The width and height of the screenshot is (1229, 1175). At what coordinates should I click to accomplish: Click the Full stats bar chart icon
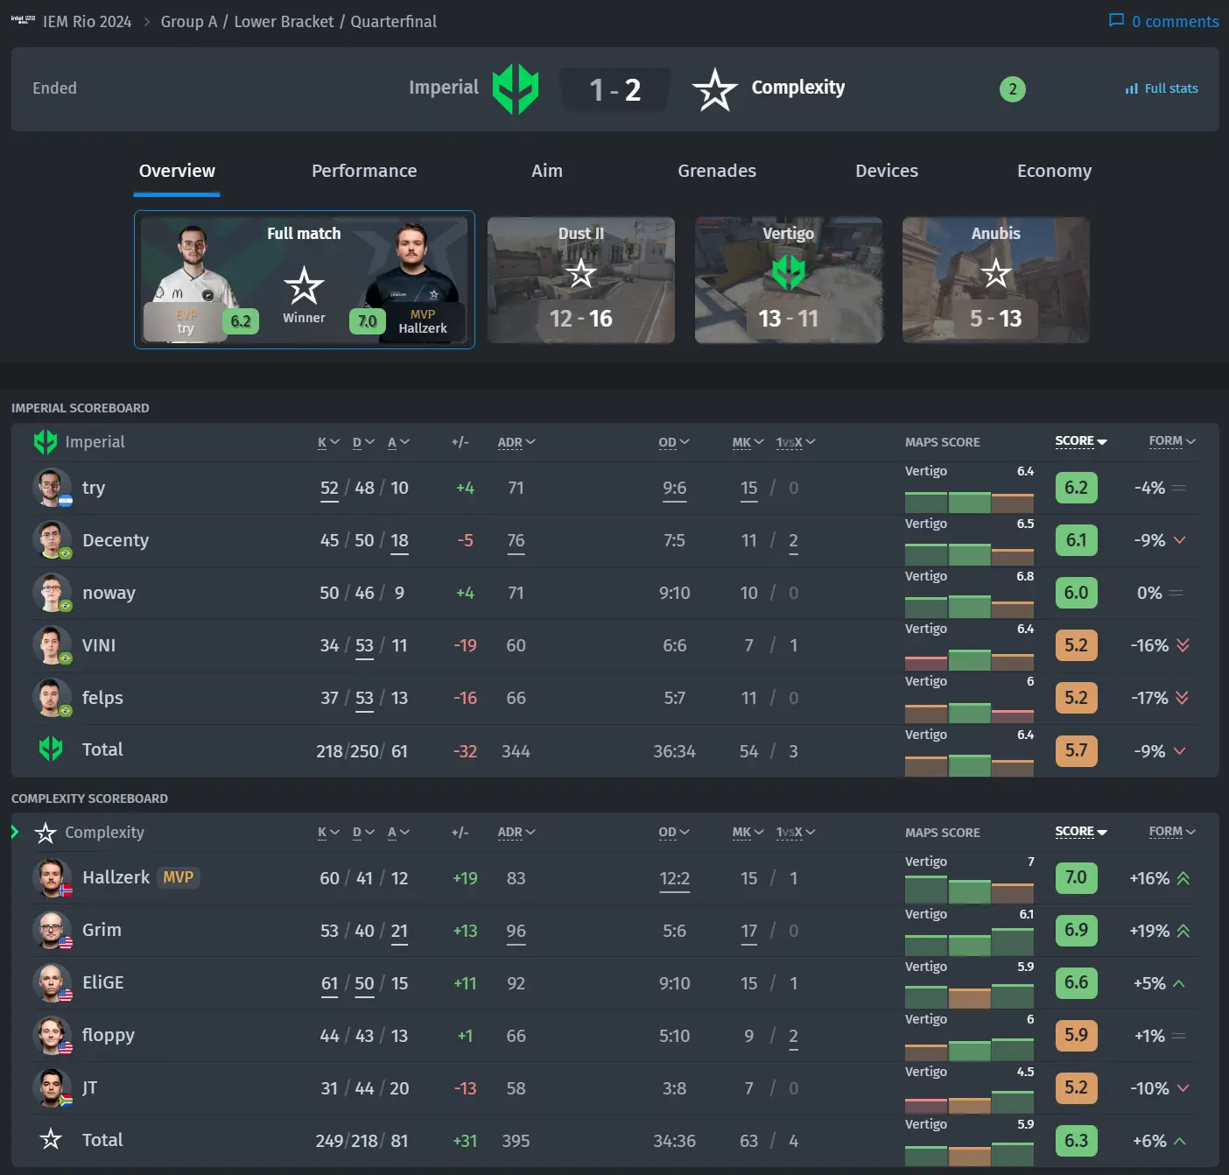click(x=1132, y=88)
